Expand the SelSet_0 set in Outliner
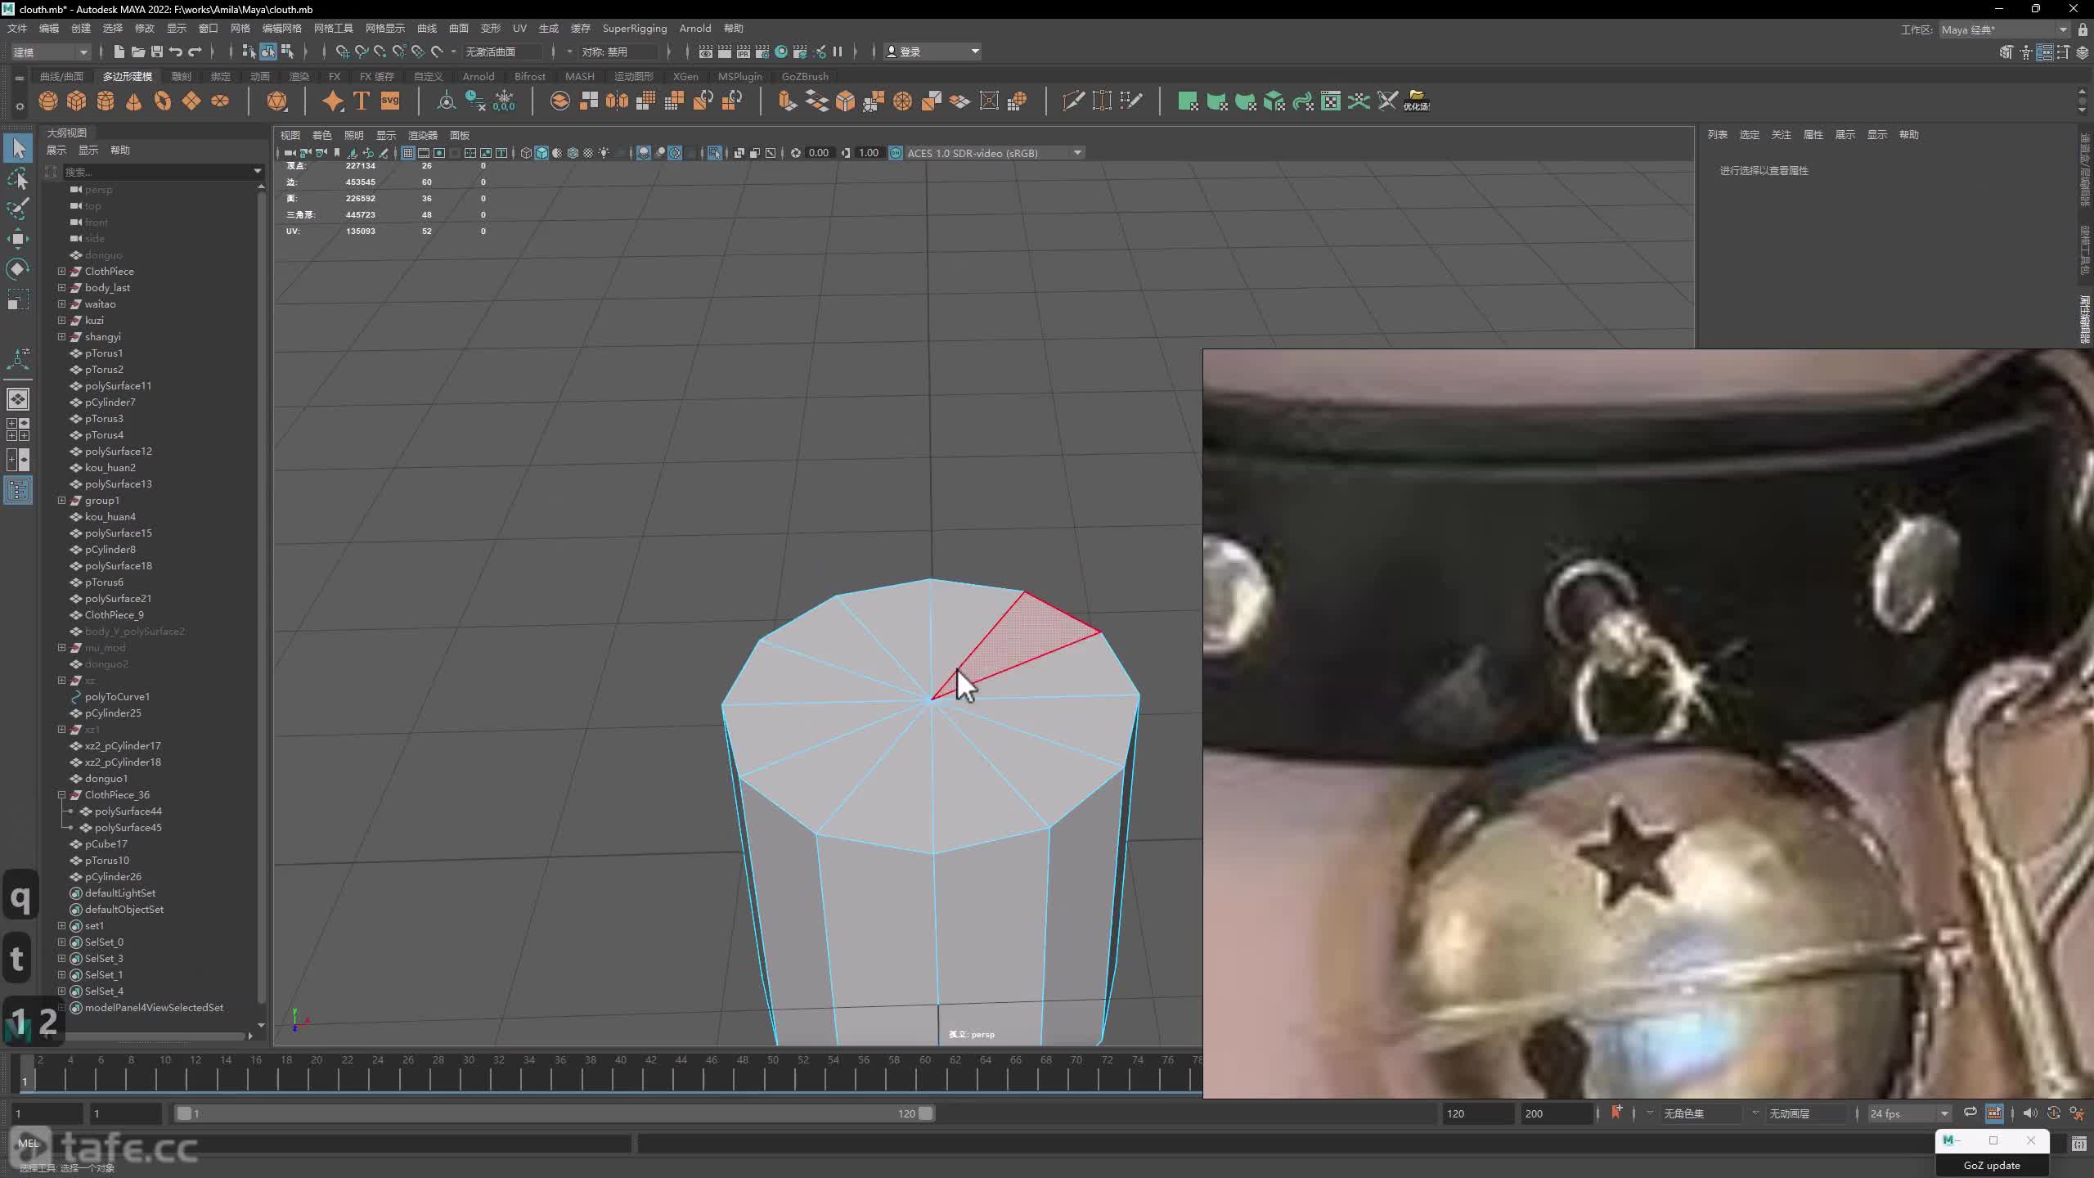Screen dimensions: 2094x1178 tap(61, 942)
